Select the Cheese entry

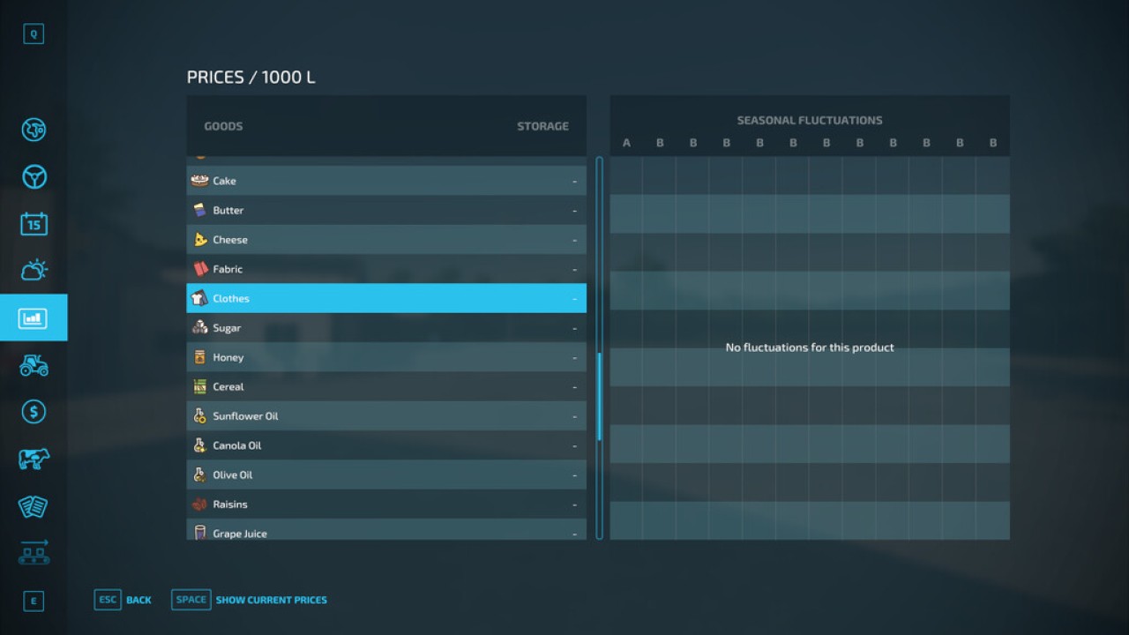(x=386, y=240)
